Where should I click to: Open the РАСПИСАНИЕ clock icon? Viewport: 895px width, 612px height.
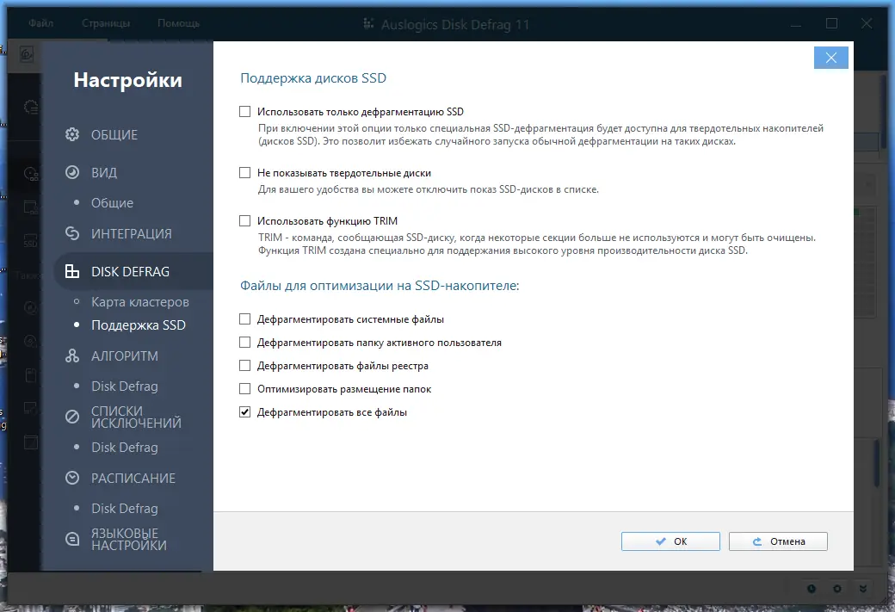72,478
